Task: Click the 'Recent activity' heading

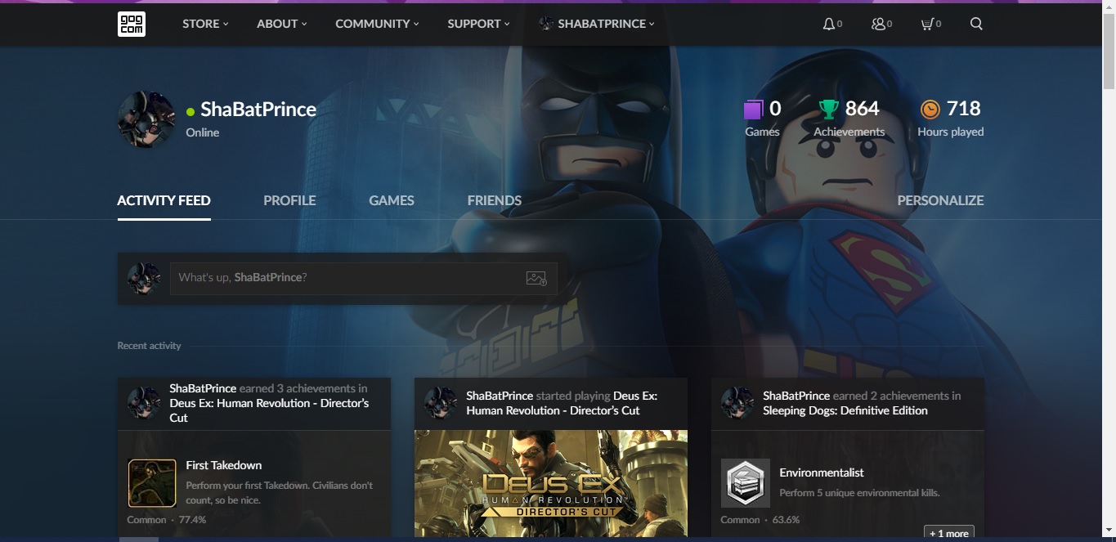Action: point(149,346)
